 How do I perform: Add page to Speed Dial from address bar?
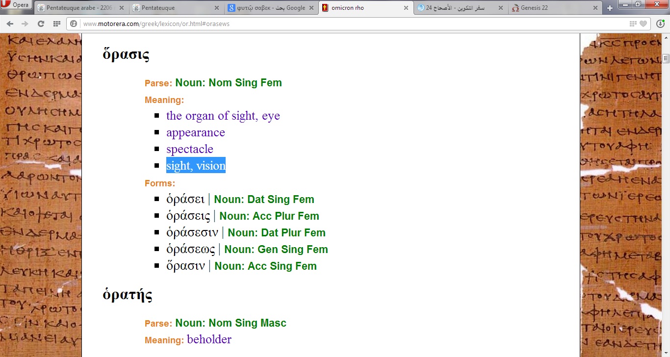click(633, 24)
